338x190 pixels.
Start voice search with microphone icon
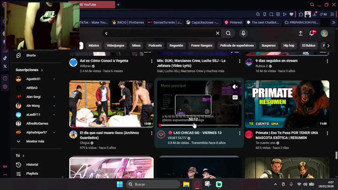[x=243, y=33]
